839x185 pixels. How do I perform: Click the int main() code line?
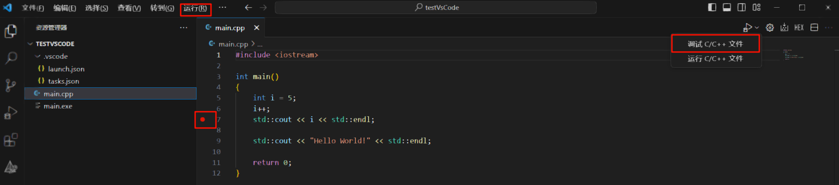[x=257, y=76]
